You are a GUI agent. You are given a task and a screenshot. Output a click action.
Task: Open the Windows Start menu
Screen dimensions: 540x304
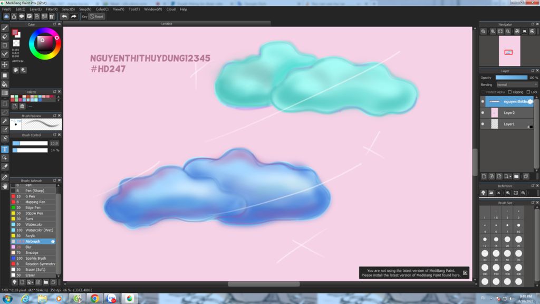(7, 299)
